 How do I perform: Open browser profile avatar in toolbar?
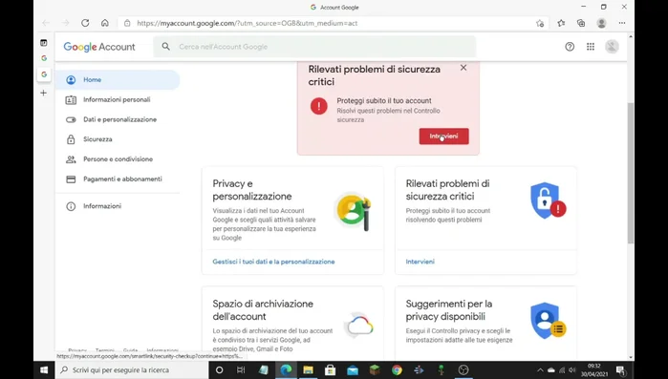(x=601, y=23)
